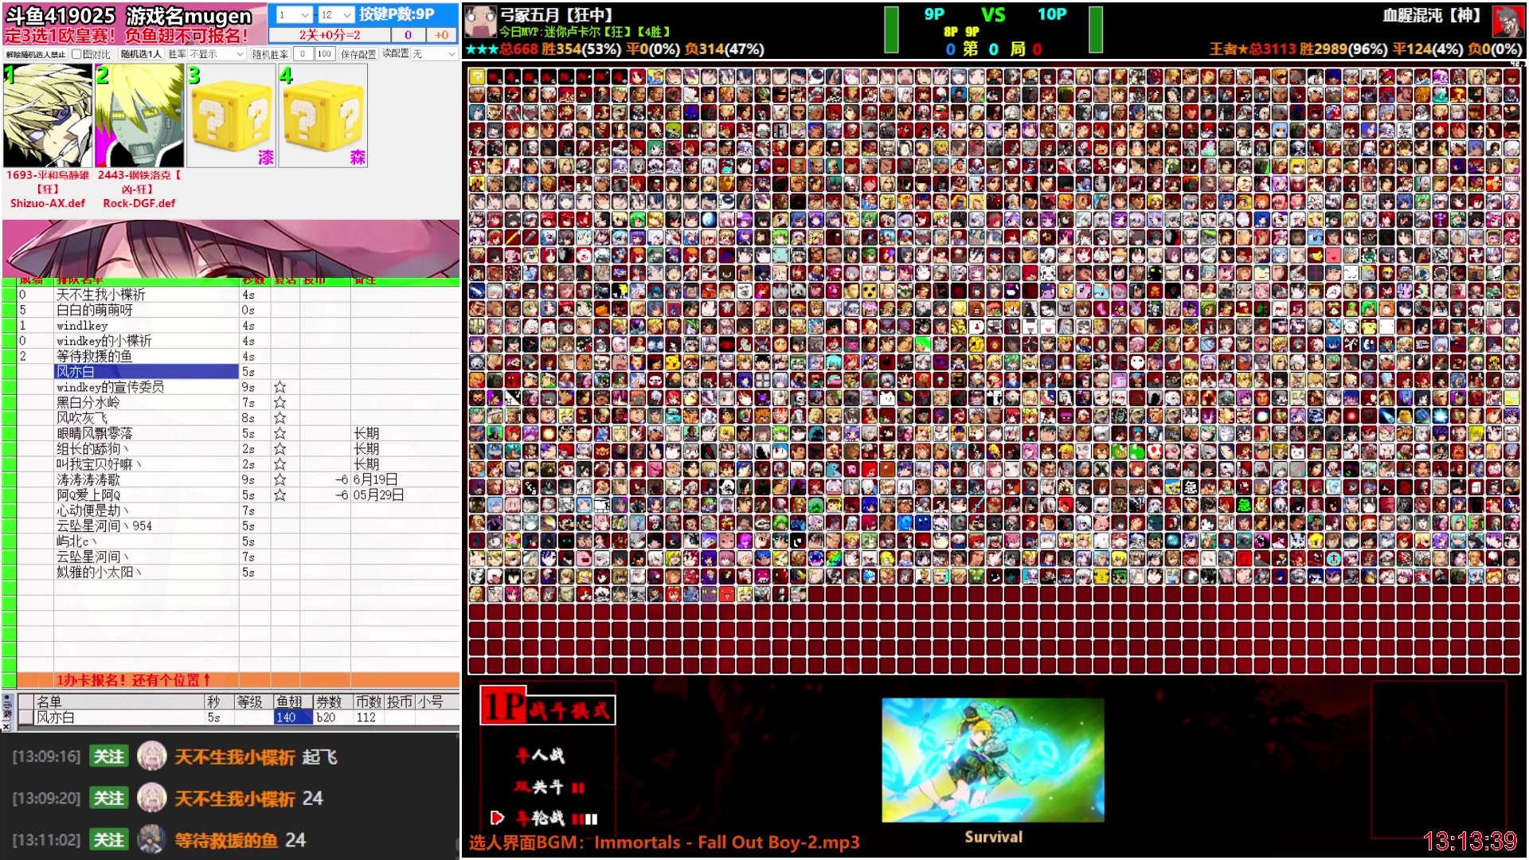Click the star beside 阿Q爱上阿Q
The height and width of the screenshot is (860, 1529).
[x=280, y=495]
